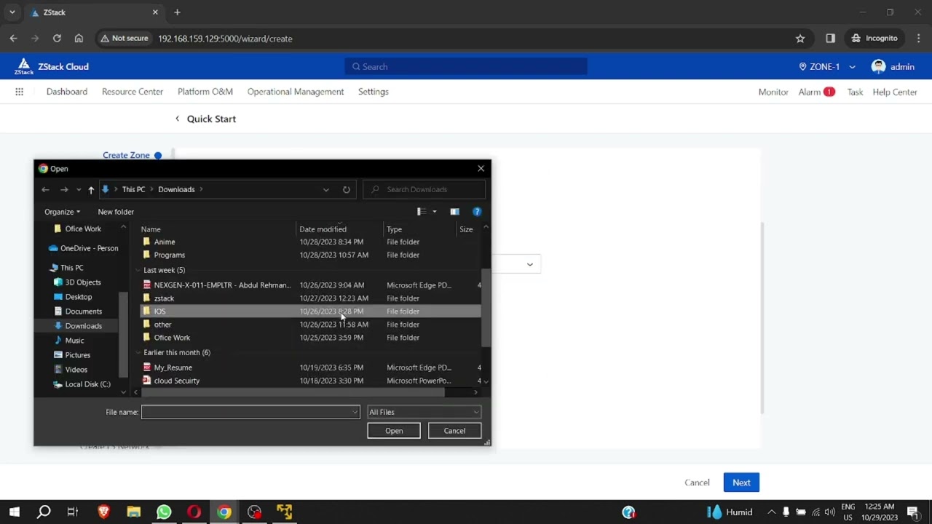Open the Settings menu
The height and width of the screenshot is (524, 932).
tap(374, 92)
